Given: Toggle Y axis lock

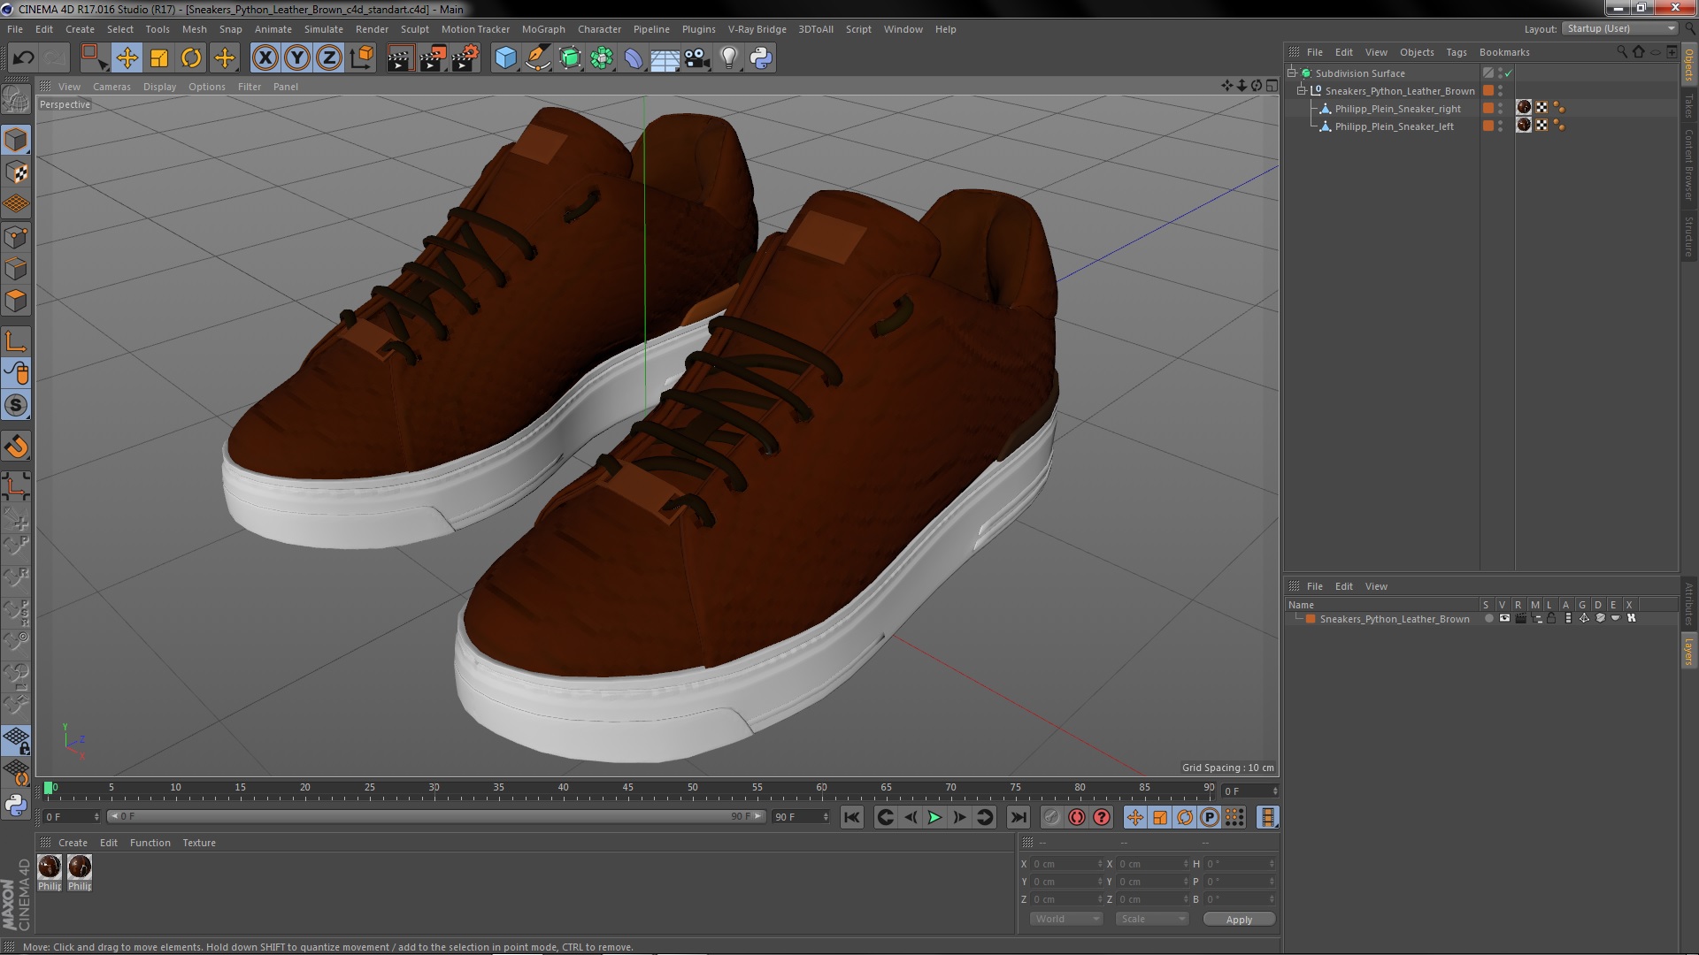Looking at the screenshot, I should pyautogui.click(x=297, y=58).
